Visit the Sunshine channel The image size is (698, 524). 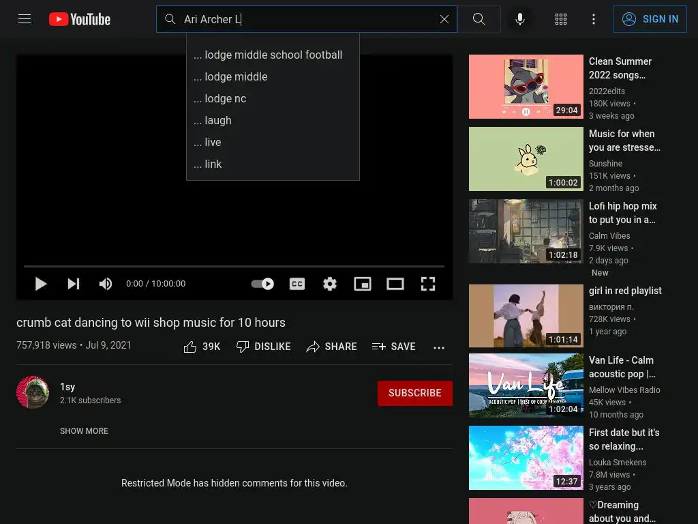coord(605,164)
